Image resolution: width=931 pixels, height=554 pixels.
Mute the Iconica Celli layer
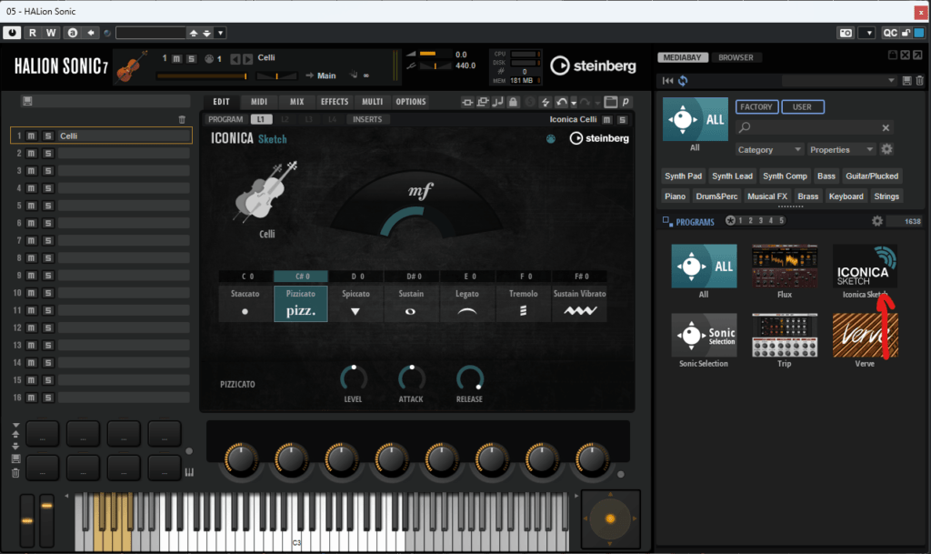point(606,120)
